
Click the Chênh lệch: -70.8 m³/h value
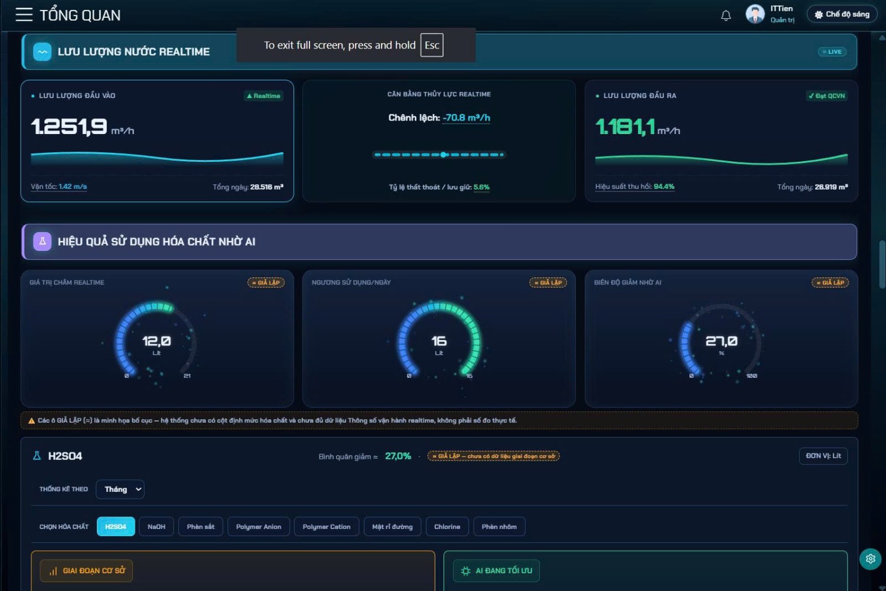(x=439, y=117)
